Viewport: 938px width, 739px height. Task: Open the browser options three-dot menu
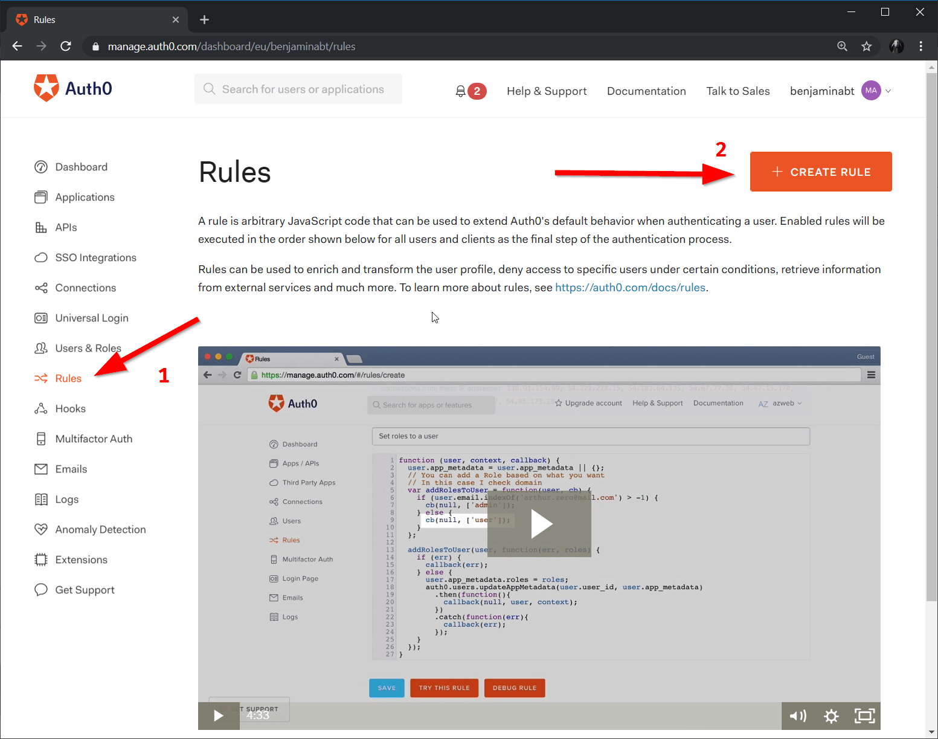(x=920, y=47)
